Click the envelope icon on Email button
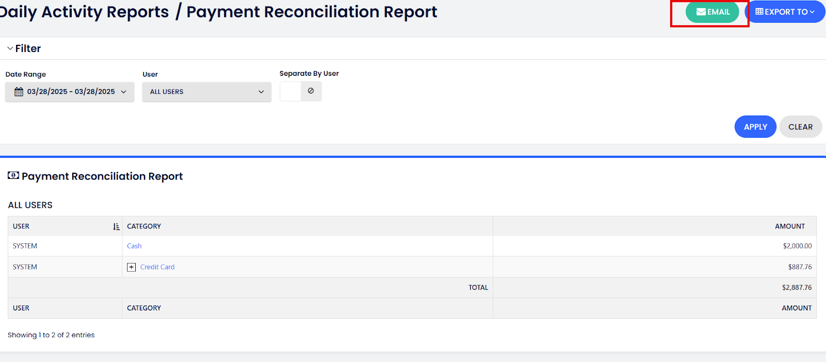 (x=701, y=12)
